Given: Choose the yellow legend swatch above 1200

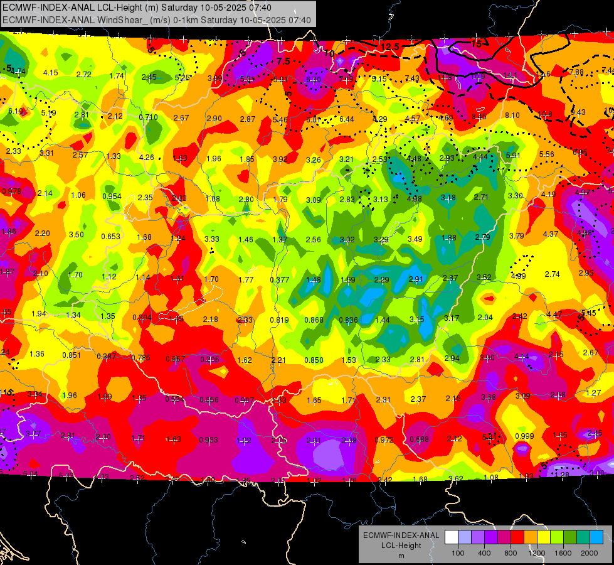Looking at the screenshot, I should point(544,537).
